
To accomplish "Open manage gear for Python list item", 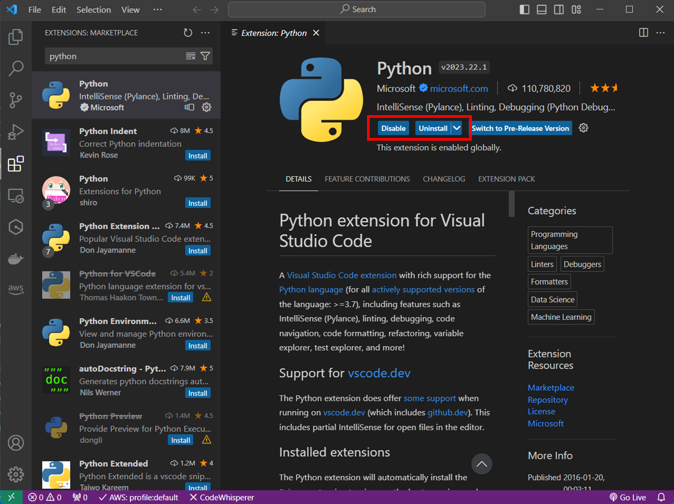I will [x=207, y=107].
